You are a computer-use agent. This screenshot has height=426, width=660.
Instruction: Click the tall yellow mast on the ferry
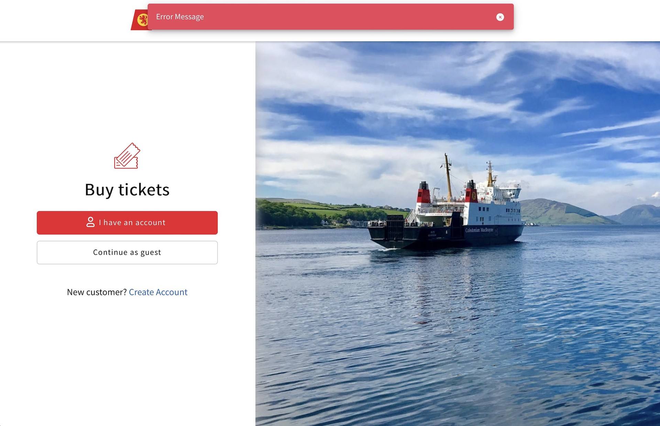tap(448, 179)
